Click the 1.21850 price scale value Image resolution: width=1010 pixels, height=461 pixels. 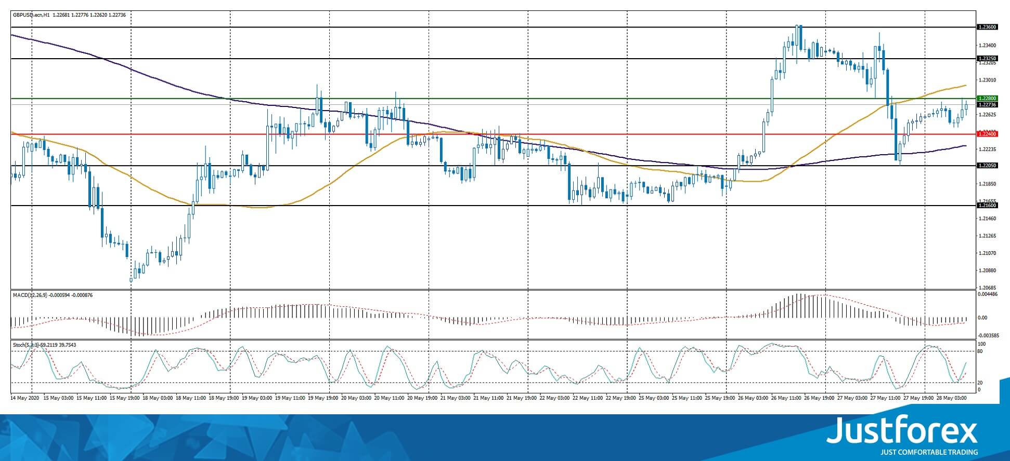point(987,184)
